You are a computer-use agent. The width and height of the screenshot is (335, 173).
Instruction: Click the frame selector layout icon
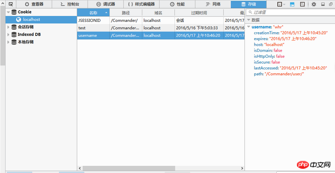279,4
